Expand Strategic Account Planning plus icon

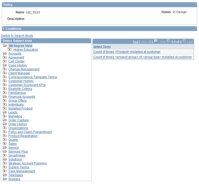(5, 163)
